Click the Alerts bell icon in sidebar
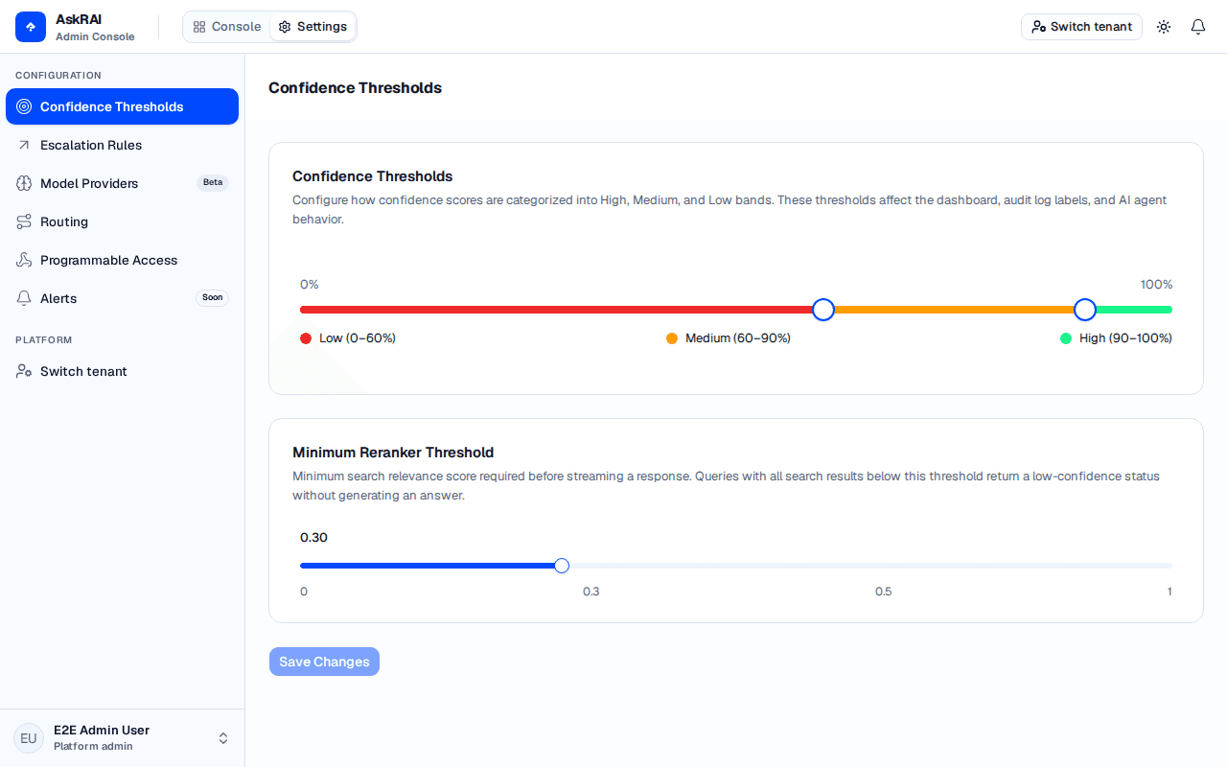The height and width of the screenshot is (767, 1227). [x=24, y=298]
